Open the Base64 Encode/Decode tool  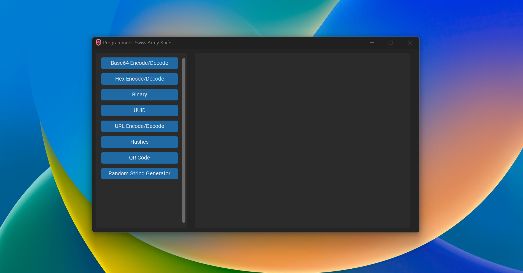coord(139,63)
